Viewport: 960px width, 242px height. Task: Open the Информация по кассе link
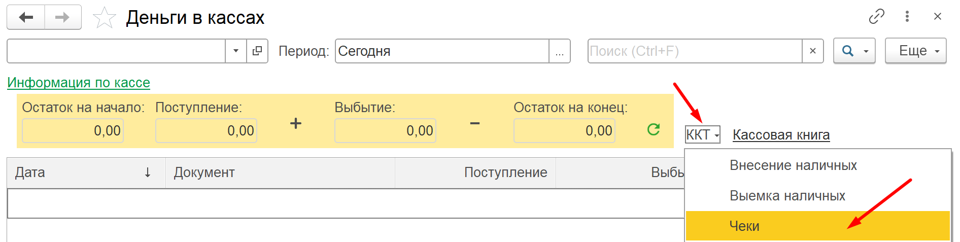tap(79, 83)
